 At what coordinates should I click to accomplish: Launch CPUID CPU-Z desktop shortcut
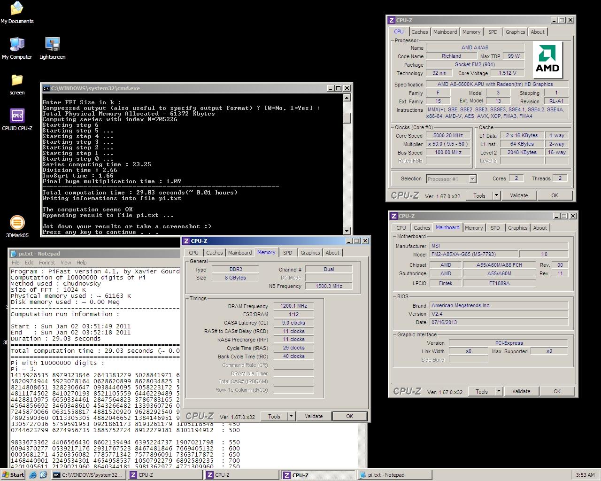[17, 120]
